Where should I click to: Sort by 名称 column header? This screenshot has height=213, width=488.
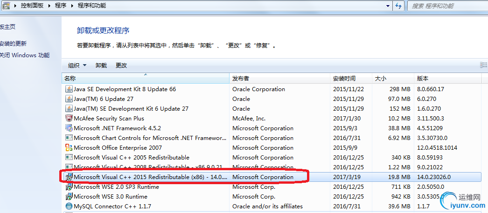(x=146, y=79)
